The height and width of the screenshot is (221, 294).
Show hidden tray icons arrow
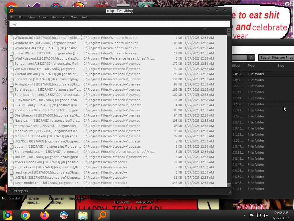[245, 216]
